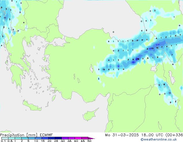The width and height of the screenshot is (183, 142).
Task: Click the arrow tip above 50 mm
Action: click(91, 138)
